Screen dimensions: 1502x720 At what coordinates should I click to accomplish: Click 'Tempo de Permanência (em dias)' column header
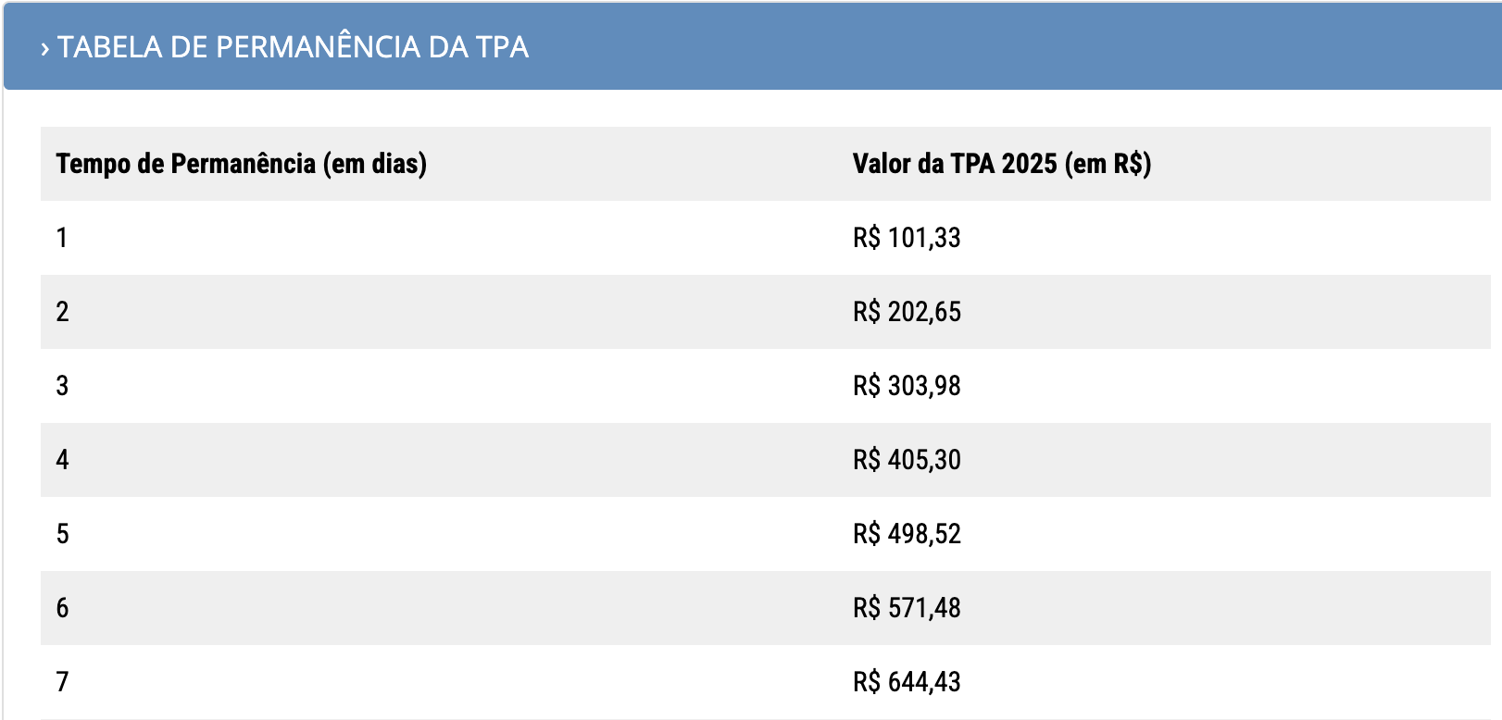[241, 164]
